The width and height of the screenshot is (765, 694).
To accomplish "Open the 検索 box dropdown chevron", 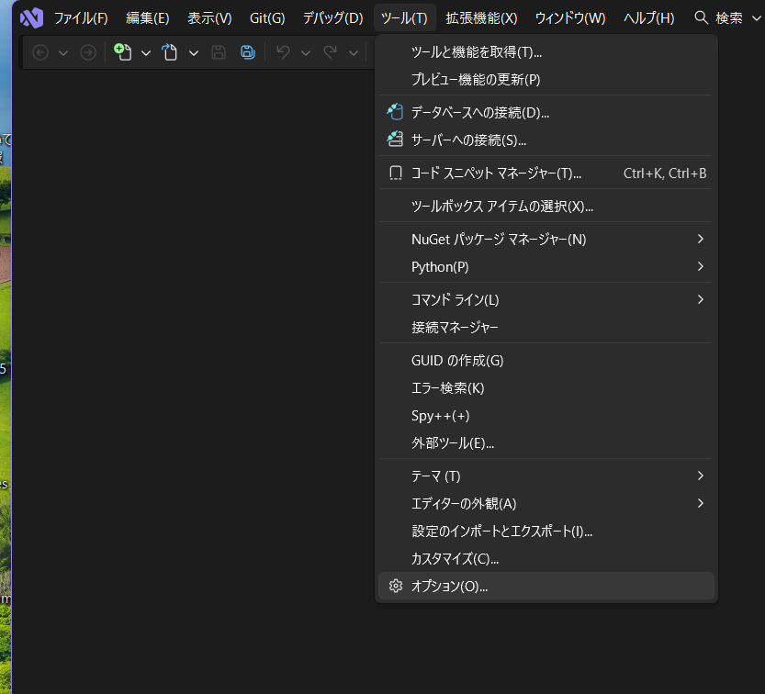I will [756, 18].
